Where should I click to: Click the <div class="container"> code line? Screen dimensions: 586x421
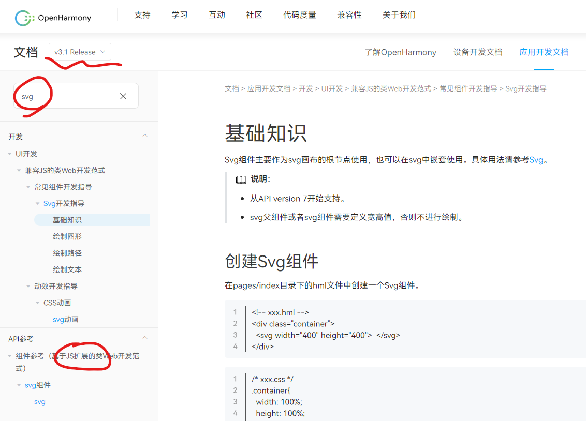(293, 324)
